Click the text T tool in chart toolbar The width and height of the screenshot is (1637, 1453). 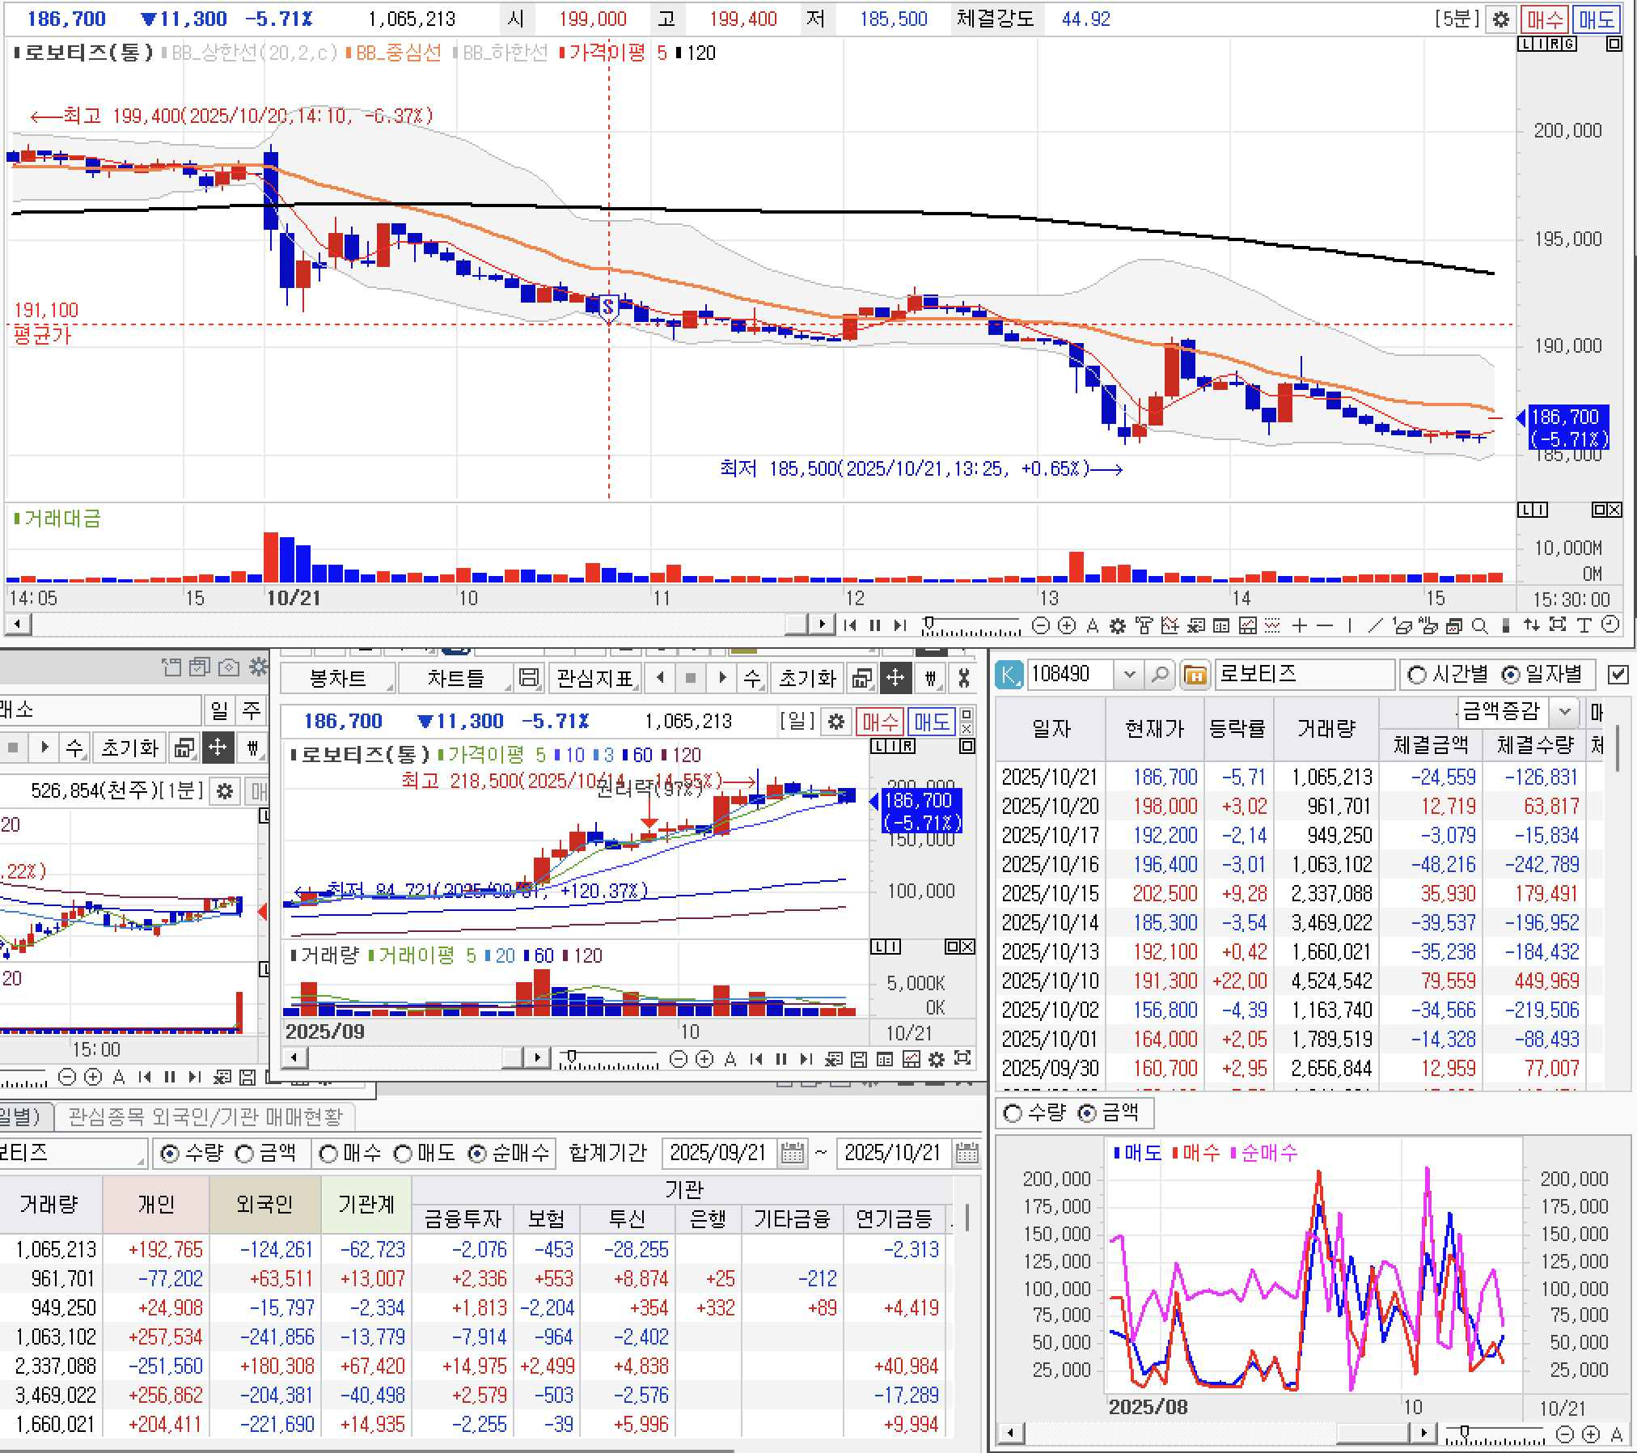pos(1584,625)
